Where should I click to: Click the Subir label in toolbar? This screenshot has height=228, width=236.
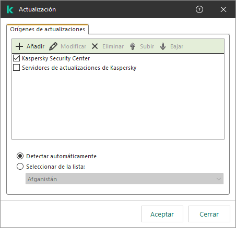(x=147, y=46)
